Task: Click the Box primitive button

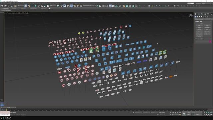Action: point(199,25)
